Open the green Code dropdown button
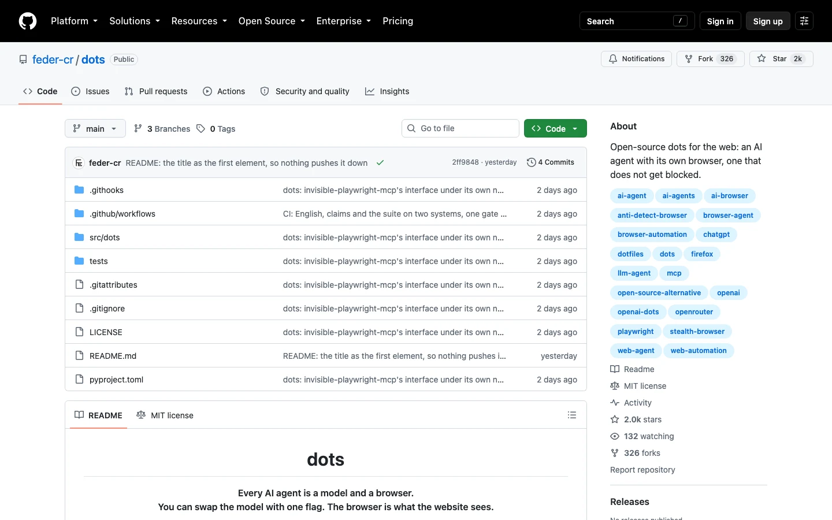Viewport: 832px width, 520px height. [555, 128]
